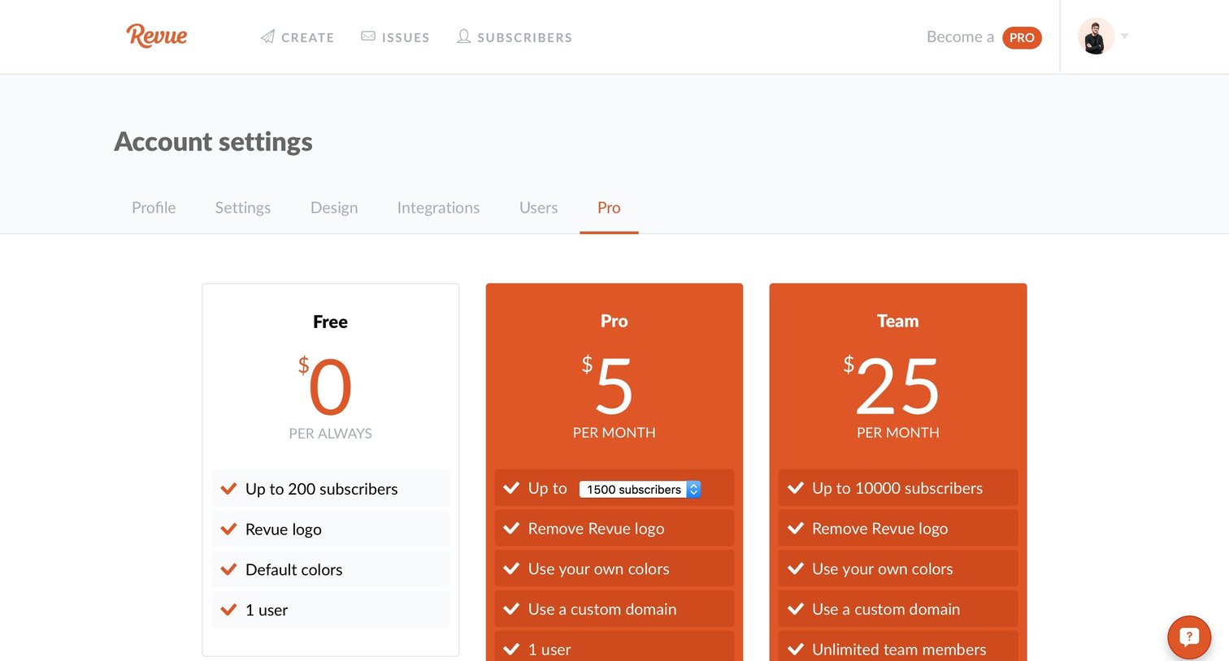Screen dimensions: 1229x661
Task: Click checkmark next to Up to 200 subscribers
Action: tap(228, 489)
